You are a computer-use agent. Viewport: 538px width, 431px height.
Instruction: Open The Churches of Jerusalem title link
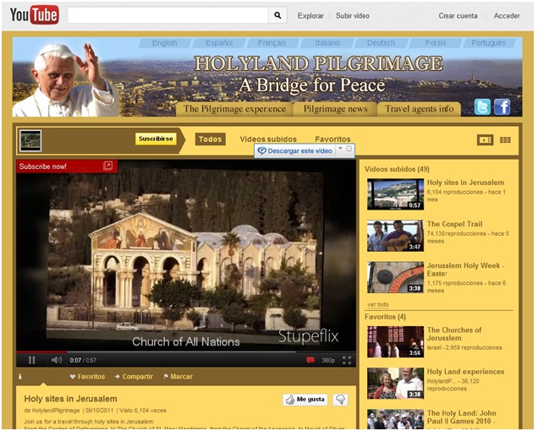[454, 334]
